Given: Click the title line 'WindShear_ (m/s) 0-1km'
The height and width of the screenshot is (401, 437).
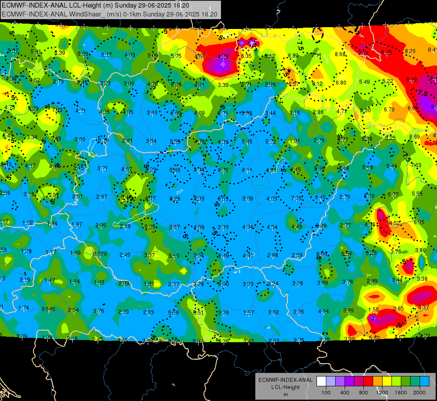Looking at the screenshot, I should [x=109, y=14].
